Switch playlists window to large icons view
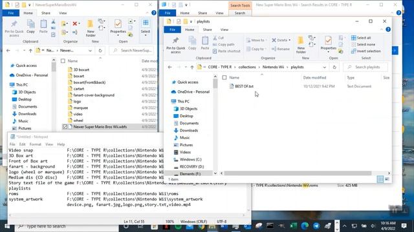This screenshot has height=232, width=414. [387, 179]
